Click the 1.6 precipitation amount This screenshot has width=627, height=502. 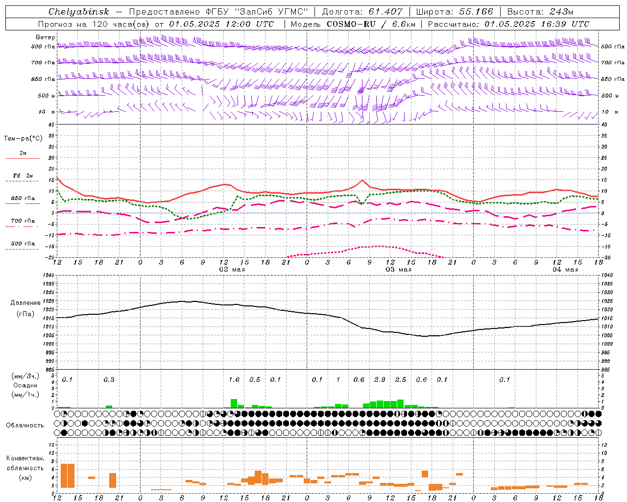(x=234, y=379)
